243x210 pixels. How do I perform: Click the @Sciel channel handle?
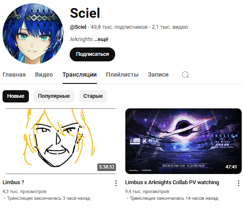tap(78, 27)
